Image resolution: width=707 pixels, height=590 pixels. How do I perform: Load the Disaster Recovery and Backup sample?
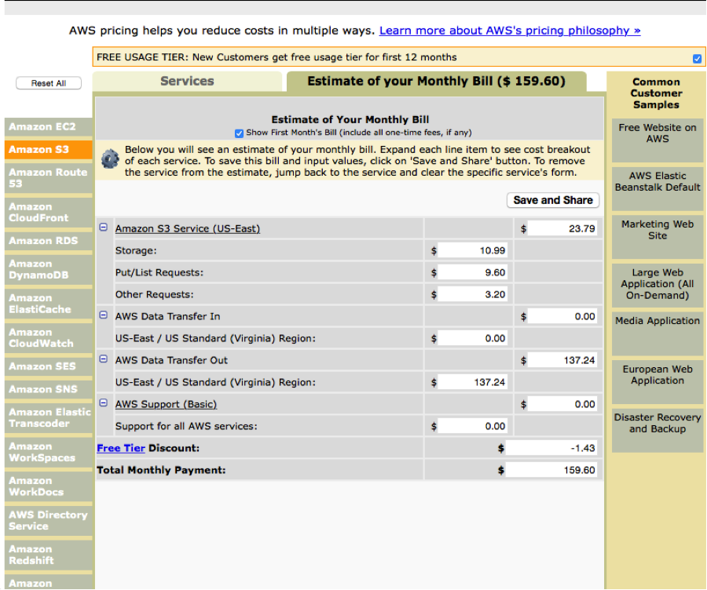click(x=657, y=430)
